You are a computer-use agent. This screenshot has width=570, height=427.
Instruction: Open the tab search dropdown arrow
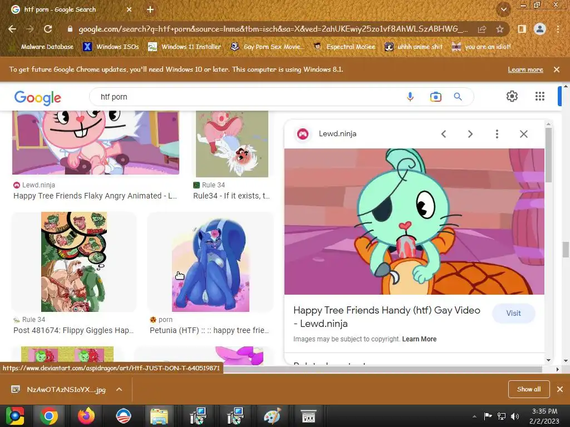[504, 10]
